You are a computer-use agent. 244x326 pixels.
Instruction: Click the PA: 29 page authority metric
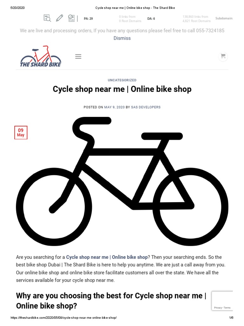88,18
